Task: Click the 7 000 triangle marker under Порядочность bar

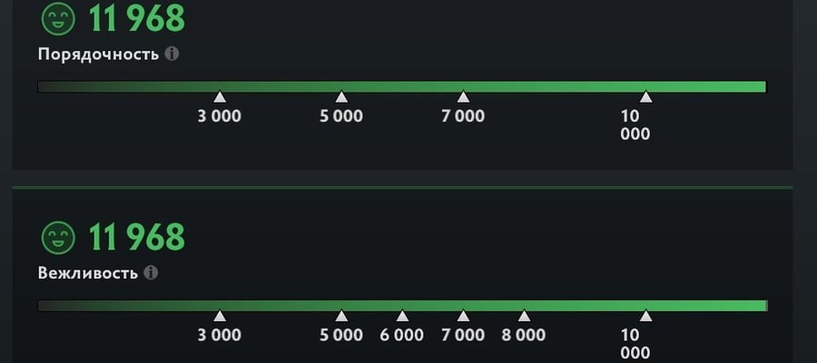Action: point(463,97)
